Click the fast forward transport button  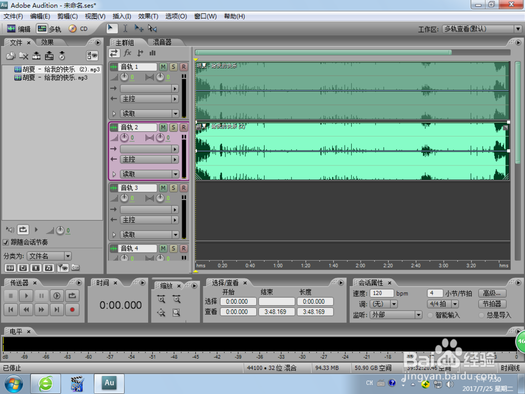tap(41, 310)
